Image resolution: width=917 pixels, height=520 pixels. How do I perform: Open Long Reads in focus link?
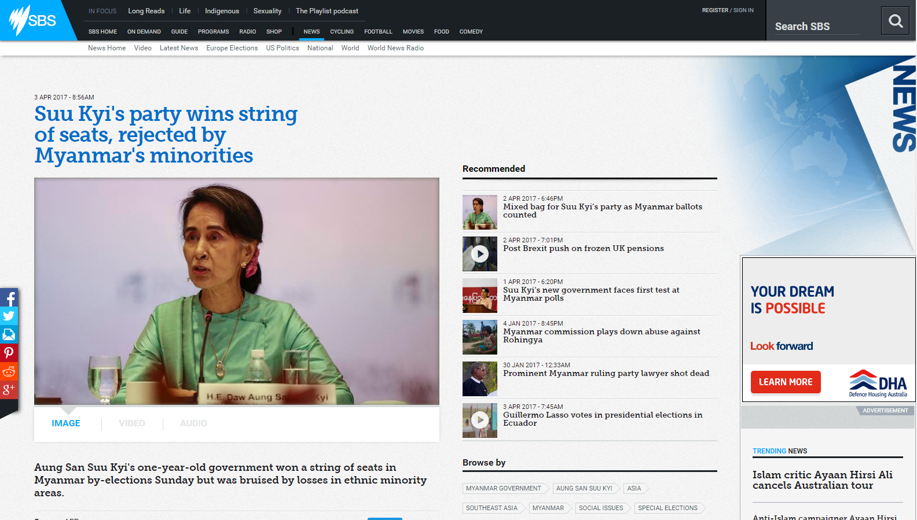[x=146, y=11]
